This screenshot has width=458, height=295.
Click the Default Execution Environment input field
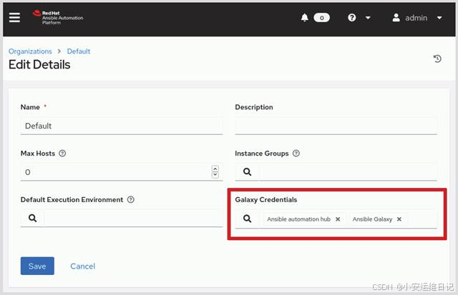coord(134,218)
